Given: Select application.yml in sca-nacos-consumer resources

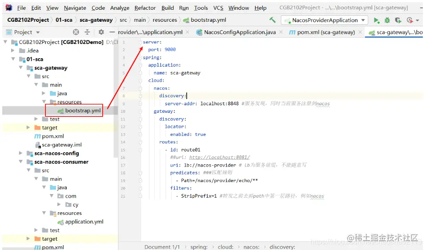Looking at the screenshot, I should coord(84,222).
